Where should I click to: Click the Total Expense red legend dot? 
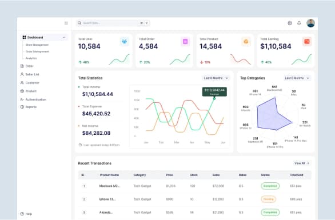(x=79, y=106)
